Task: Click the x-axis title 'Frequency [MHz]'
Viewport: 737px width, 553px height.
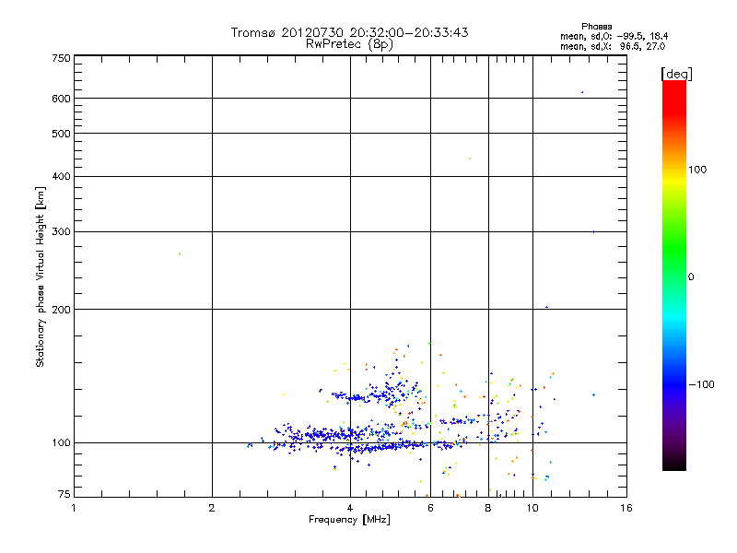Action: [x=349, y=520]
